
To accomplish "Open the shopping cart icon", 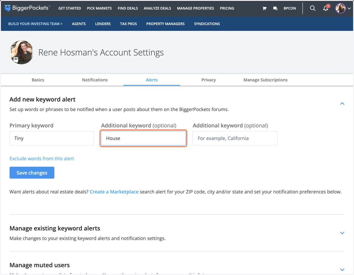I will pos(264,8).
